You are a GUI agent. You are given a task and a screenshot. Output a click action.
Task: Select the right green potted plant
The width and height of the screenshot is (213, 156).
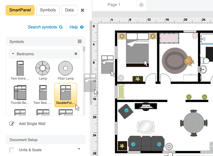point(204,97)
